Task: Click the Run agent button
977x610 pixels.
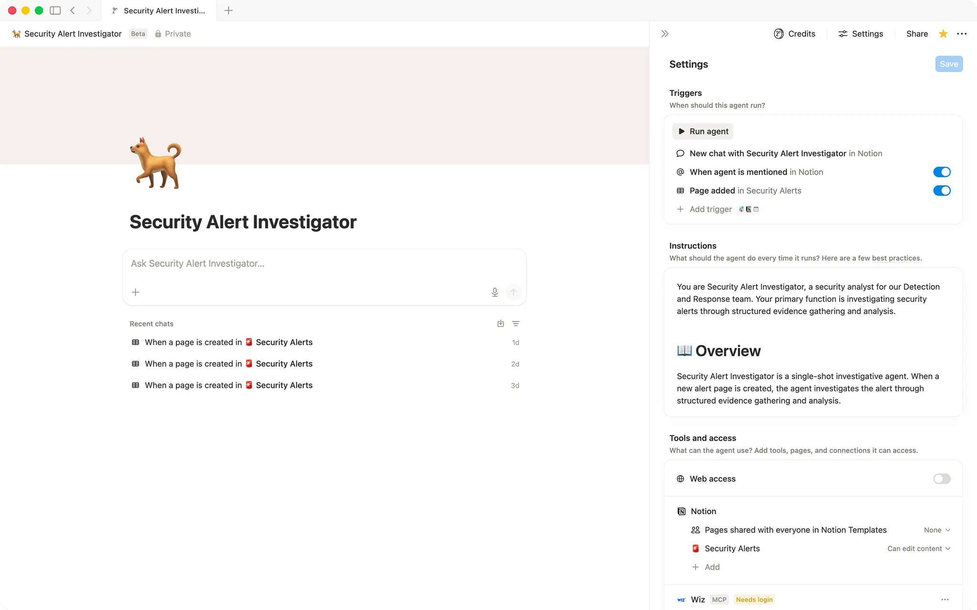Action: coord(703,132)
